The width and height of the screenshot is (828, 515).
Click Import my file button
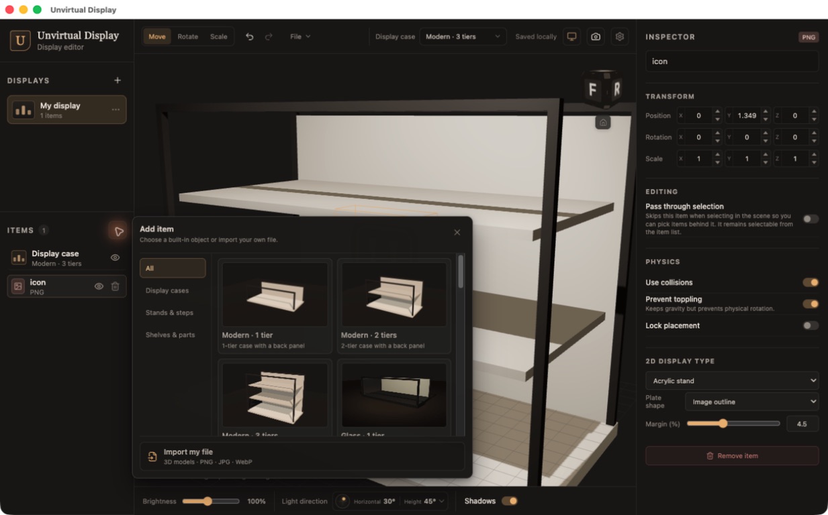coord(302,457)
